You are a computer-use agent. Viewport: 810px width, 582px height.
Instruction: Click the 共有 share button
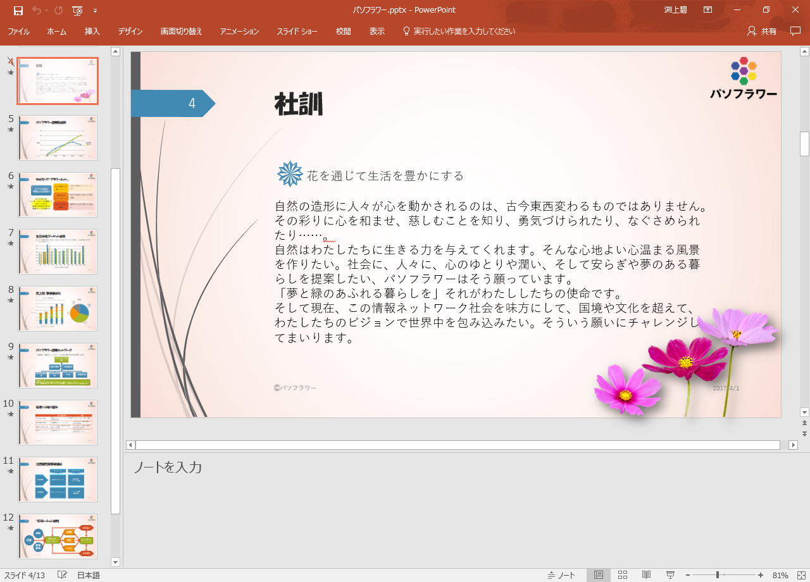pyautogui.click(x=762, y=31)
